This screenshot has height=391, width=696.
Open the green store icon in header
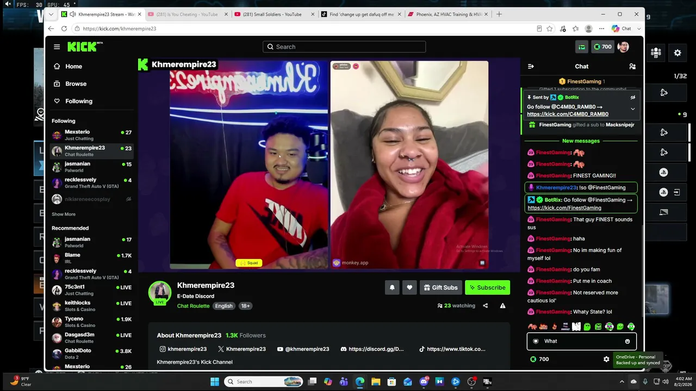pyautogui.click(x=582, y=47)
